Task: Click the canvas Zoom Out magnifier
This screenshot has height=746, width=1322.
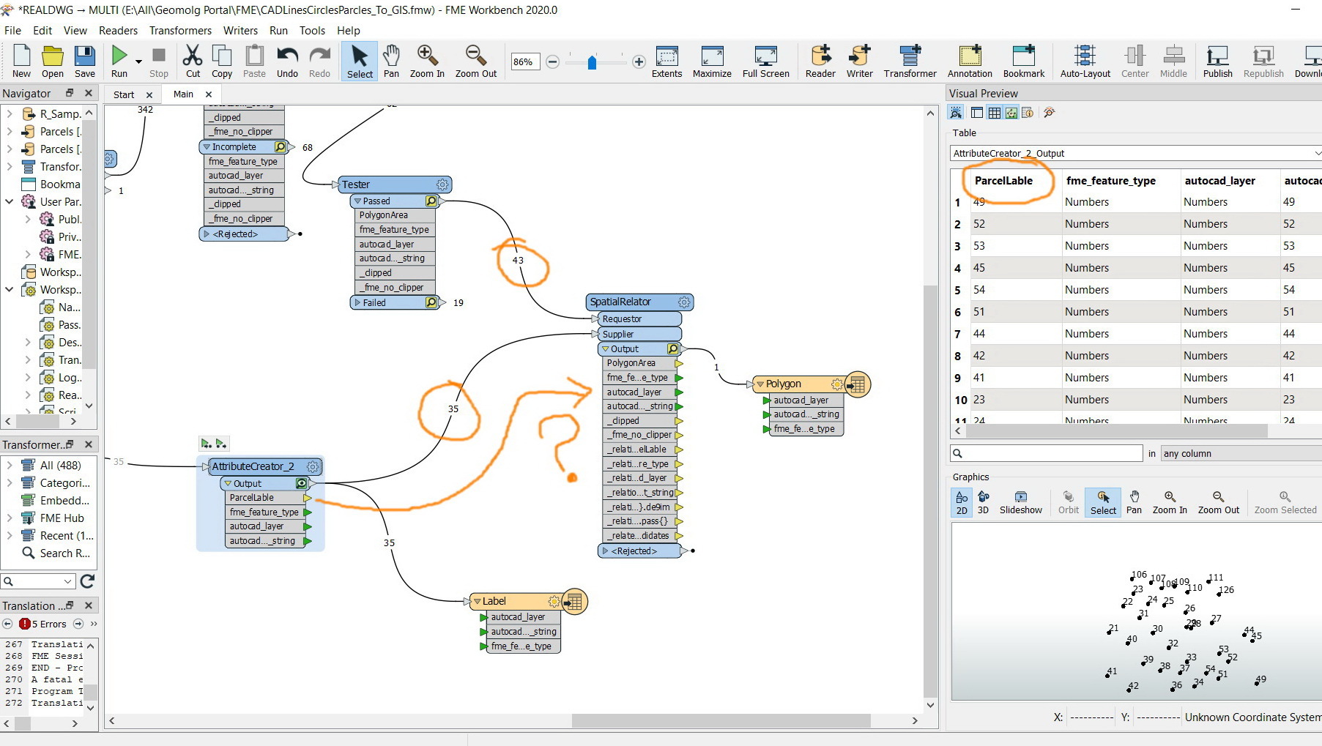Action: [476, 61]
